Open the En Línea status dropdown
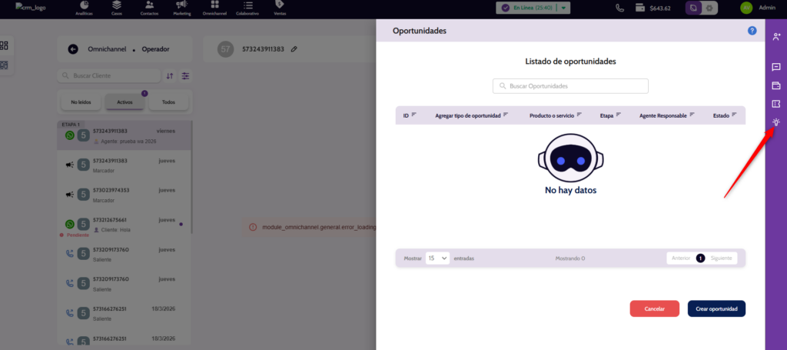The image size is (787, 350). (564, 8)
